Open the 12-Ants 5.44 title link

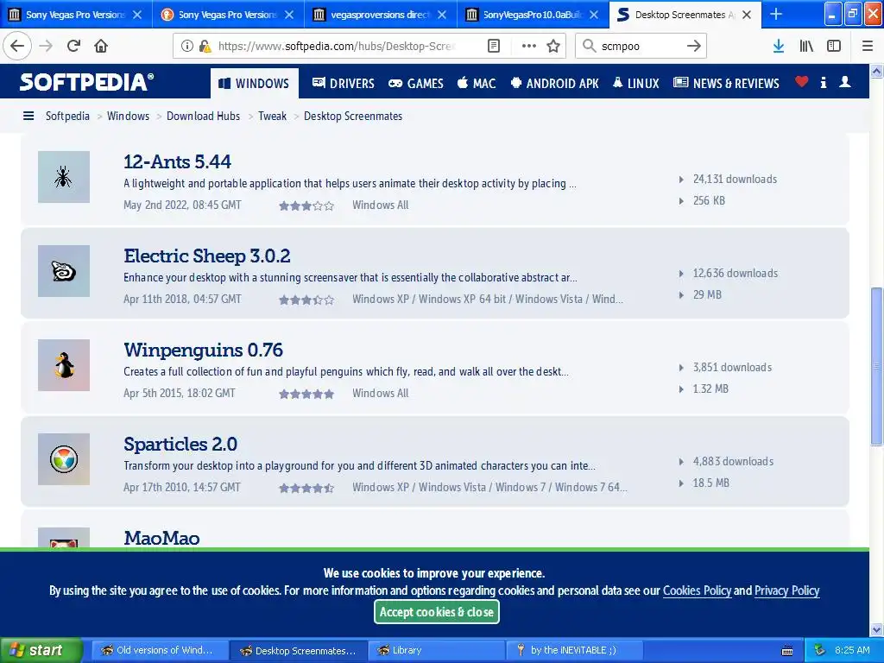(x=177, y=161)
